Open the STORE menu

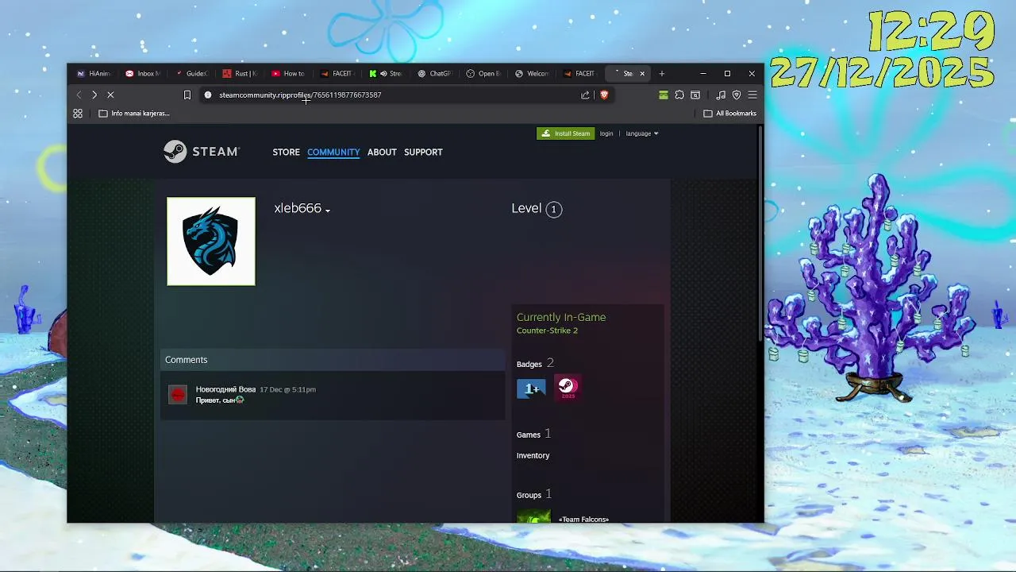287,152
